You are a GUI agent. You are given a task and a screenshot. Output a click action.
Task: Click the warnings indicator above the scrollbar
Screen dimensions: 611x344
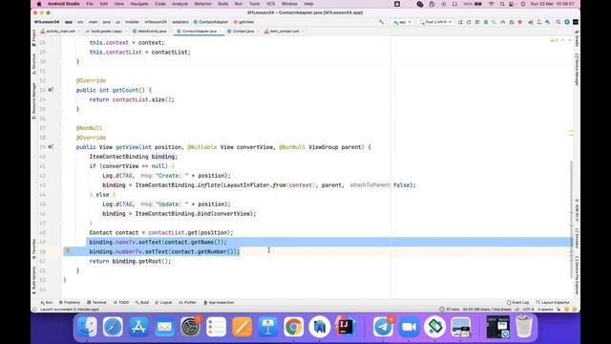(554, 40)
